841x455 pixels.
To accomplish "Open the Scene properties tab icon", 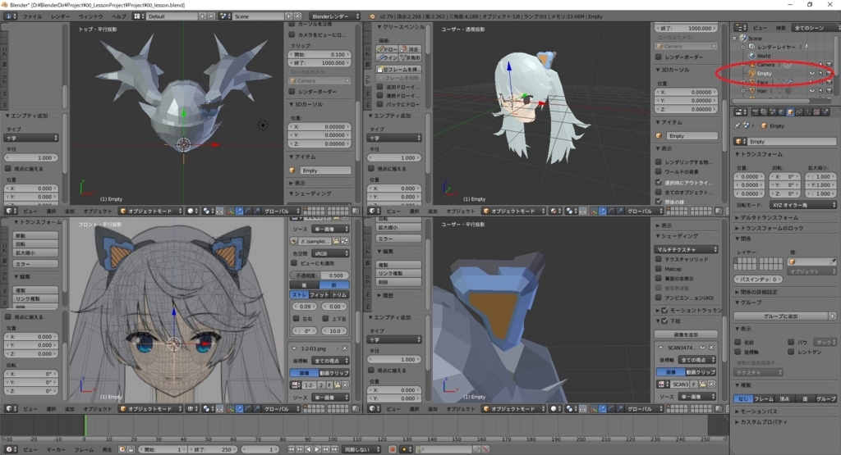I will tap(773, 111).
